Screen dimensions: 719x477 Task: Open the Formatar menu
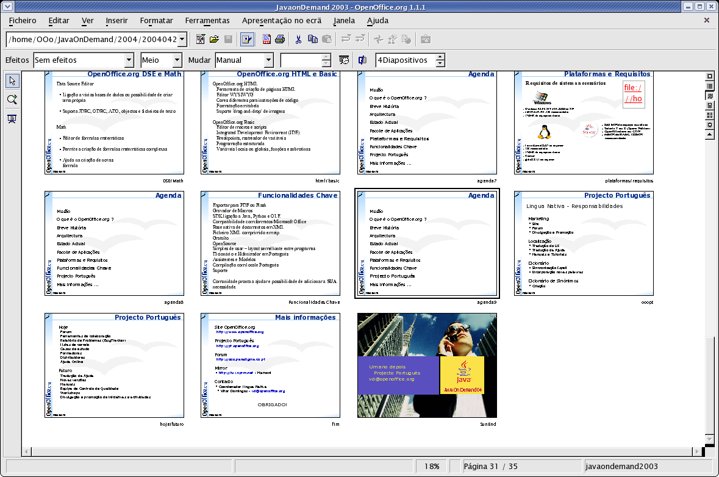click(156, 20)
